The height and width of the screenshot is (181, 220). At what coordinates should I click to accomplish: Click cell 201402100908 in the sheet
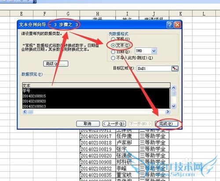(x=98, y=162)
